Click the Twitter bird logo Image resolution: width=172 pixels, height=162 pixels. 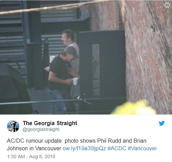pyautogui.click(x=162, y=123)
